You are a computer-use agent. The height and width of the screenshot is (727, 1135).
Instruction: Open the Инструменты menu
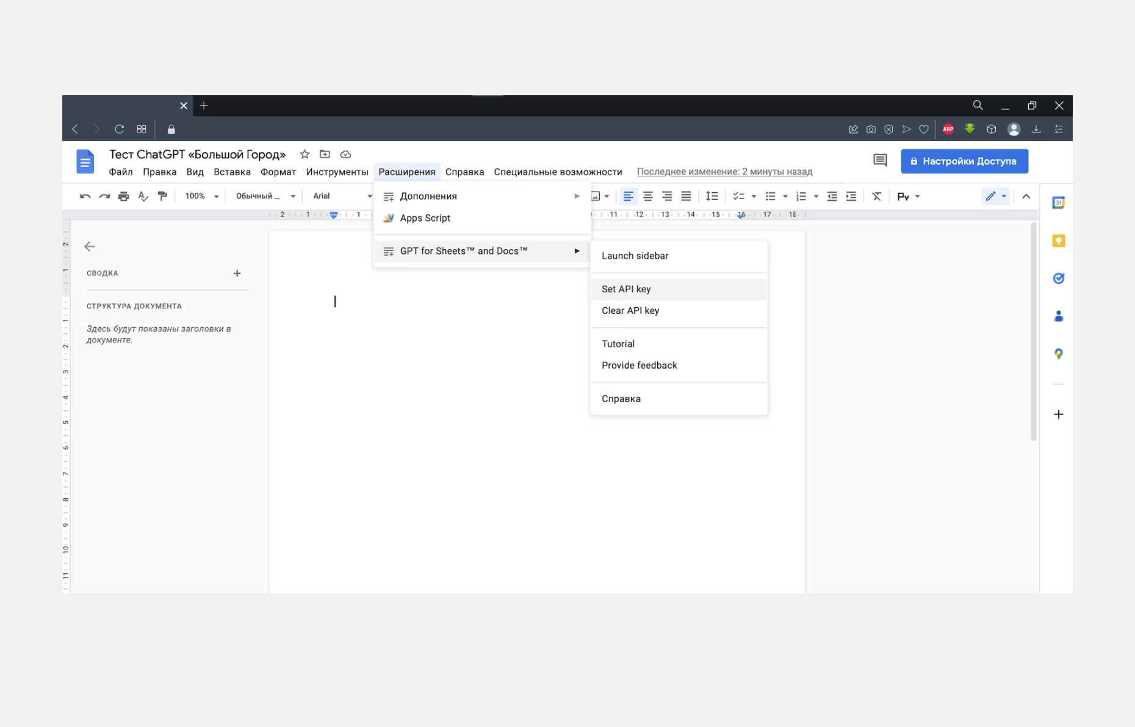[x=337, y=172]
